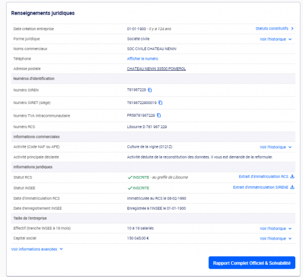Click Immatriculée au RCS le 08-02-1990

coord(156,198)
